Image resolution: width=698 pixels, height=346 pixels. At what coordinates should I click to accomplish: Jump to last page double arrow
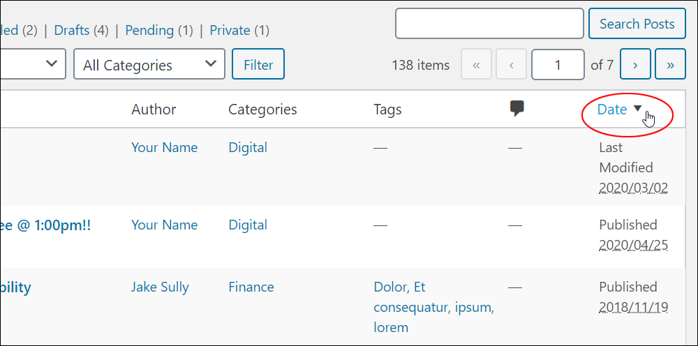[x=670, y=64]
